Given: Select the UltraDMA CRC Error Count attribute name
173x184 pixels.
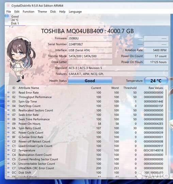Looking at the screenshot, I should (36, 168).
